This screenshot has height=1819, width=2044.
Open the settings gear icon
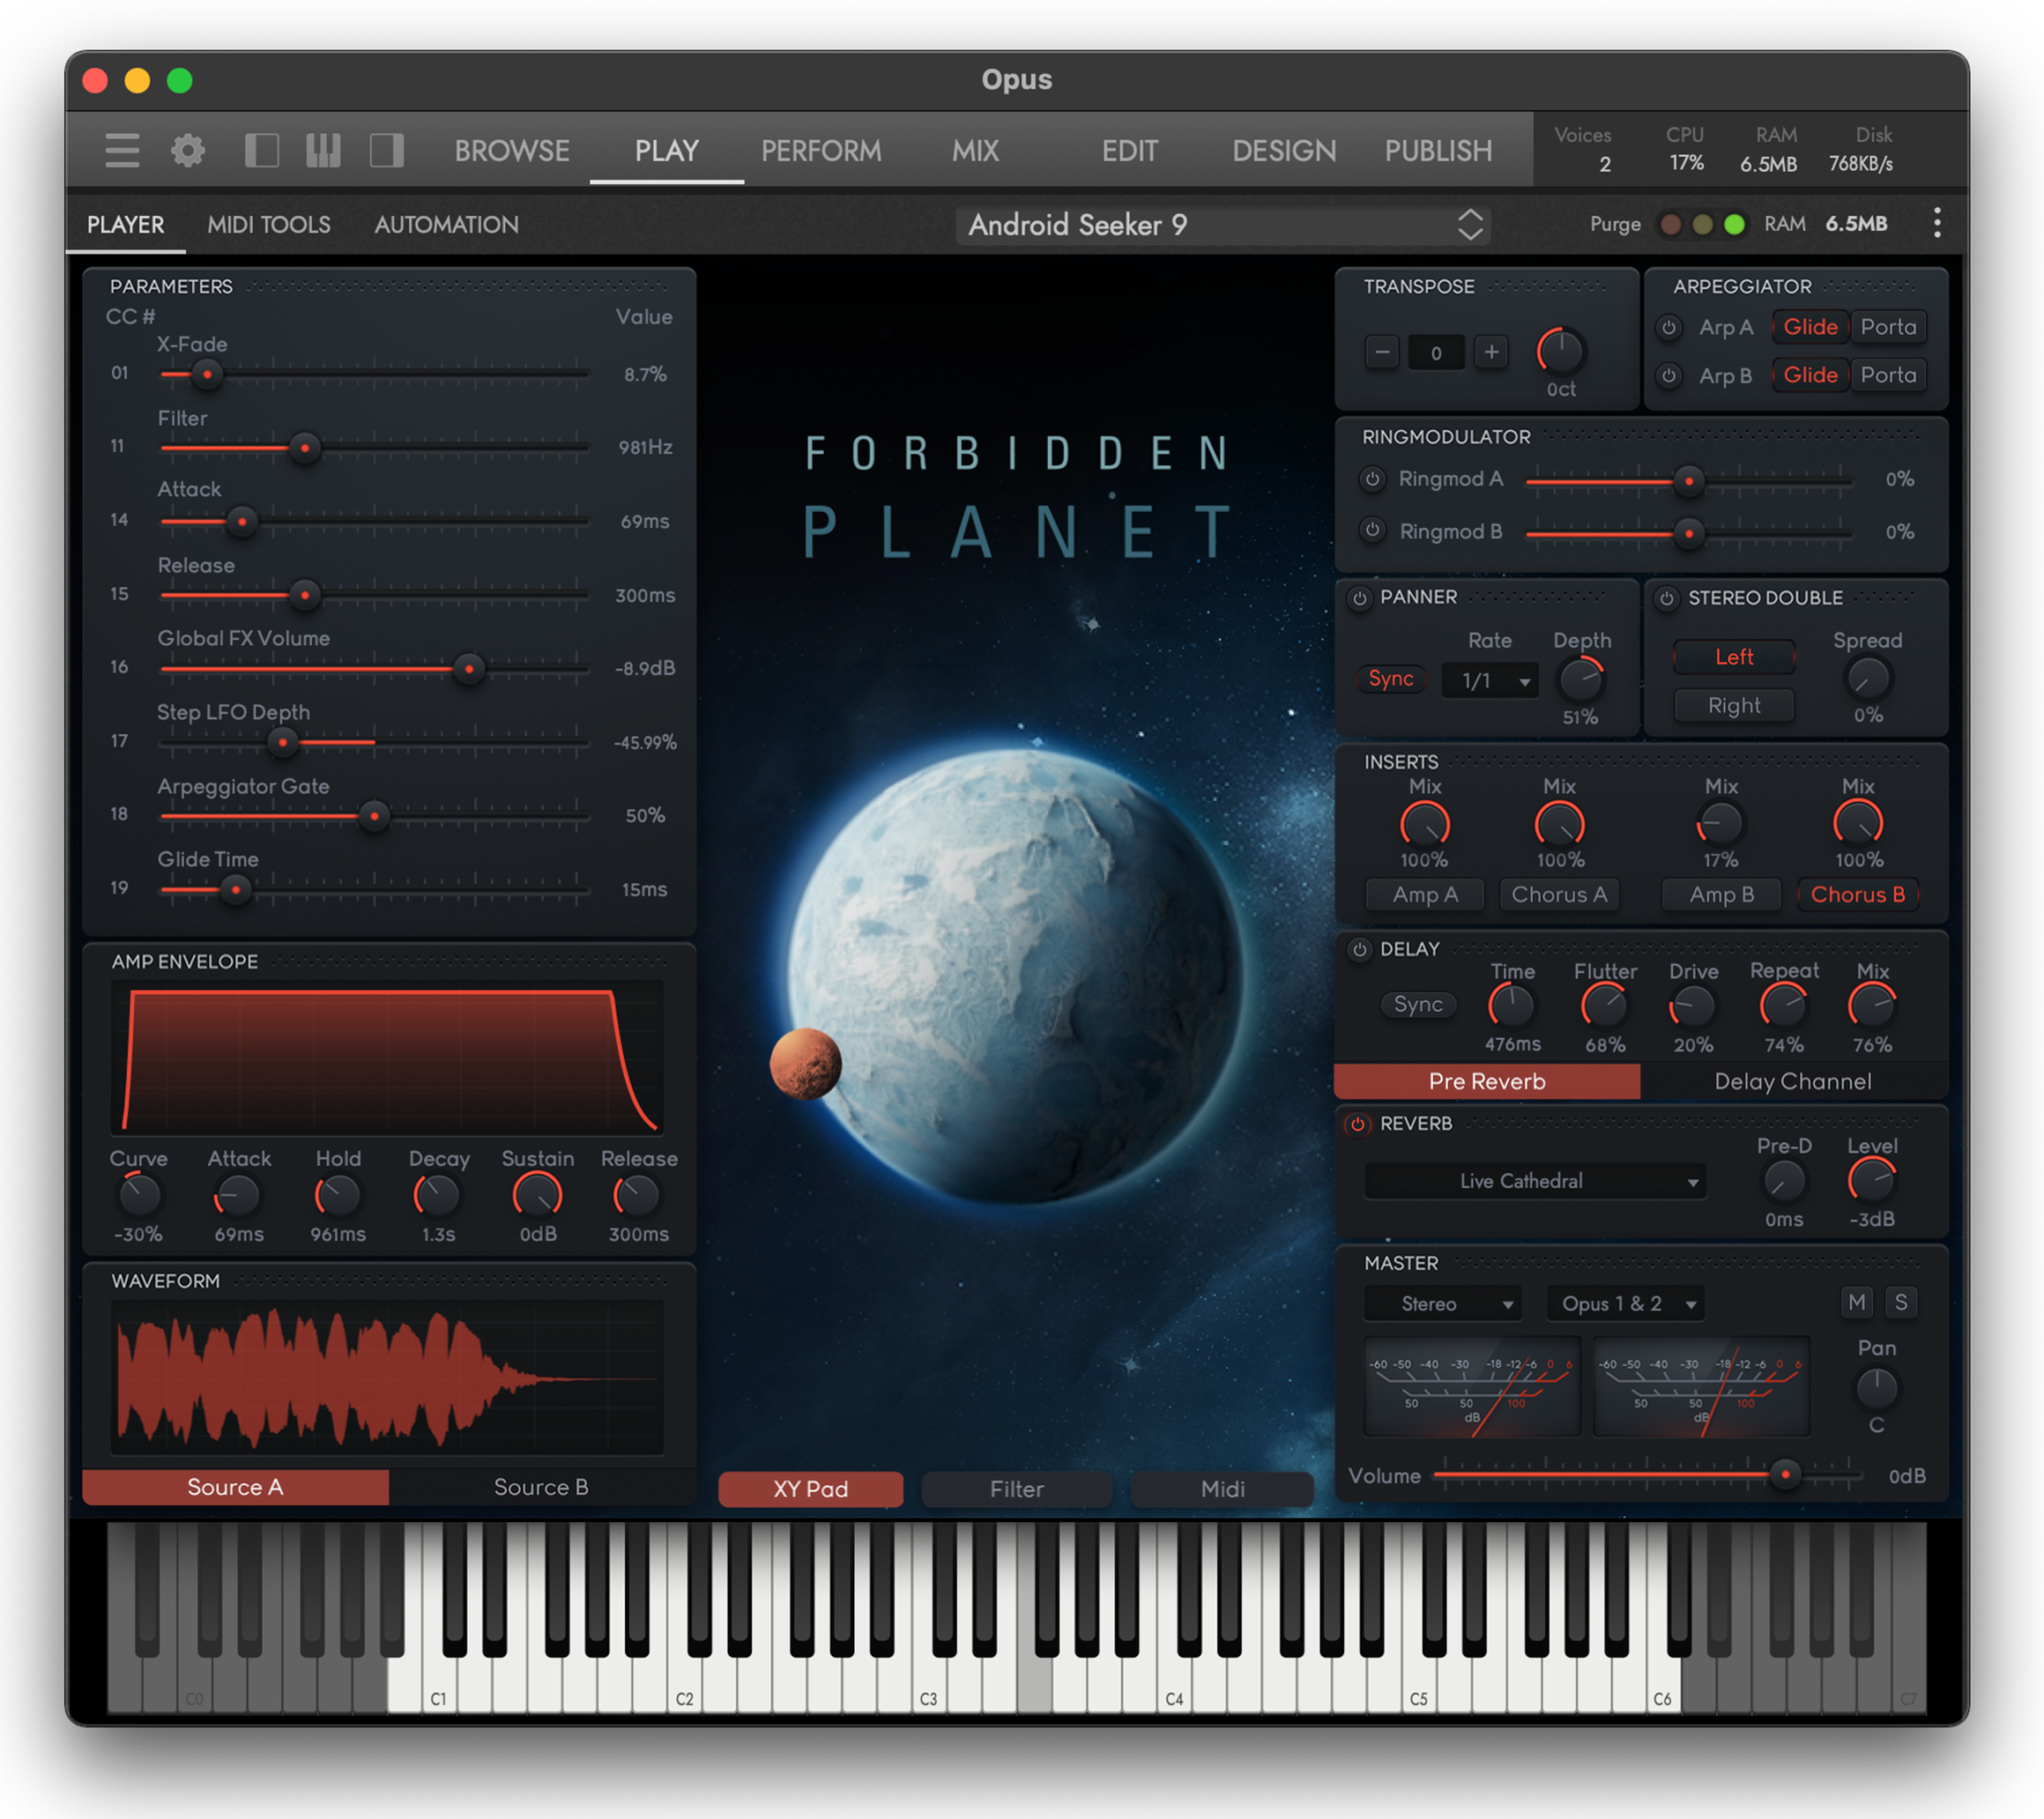pyautogui.click(x=187, y=151)
